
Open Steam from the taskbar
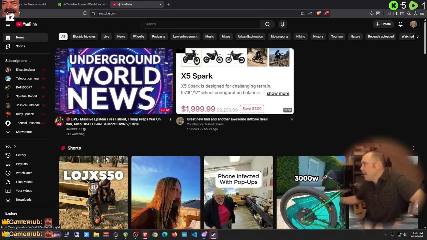(x=213, y=235)
